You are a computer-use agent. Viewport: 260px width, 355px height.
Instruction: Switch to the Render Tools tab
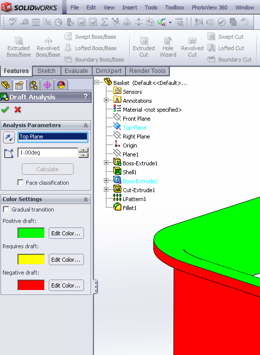click(147, 71)
